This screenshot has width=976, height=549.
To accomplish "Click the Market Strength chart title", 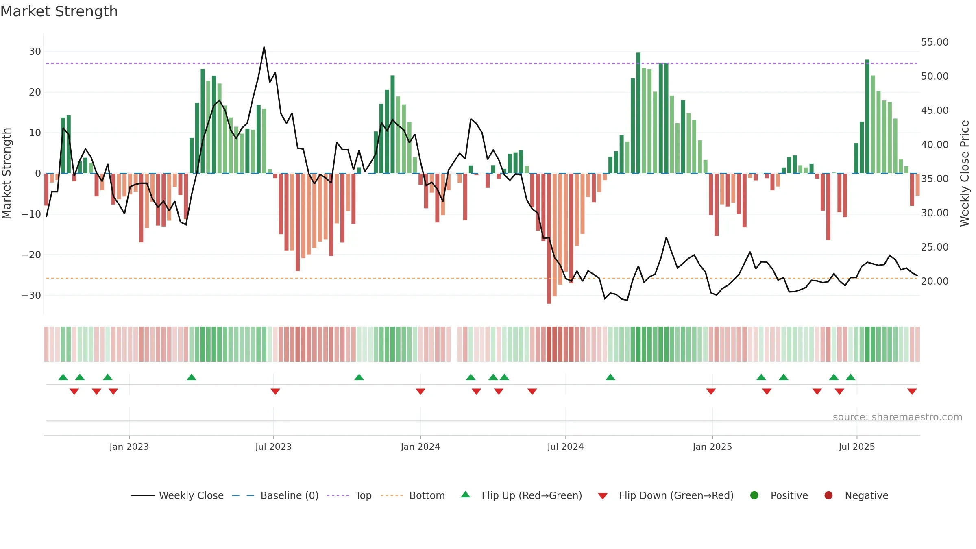I will [x=59, y=11].
